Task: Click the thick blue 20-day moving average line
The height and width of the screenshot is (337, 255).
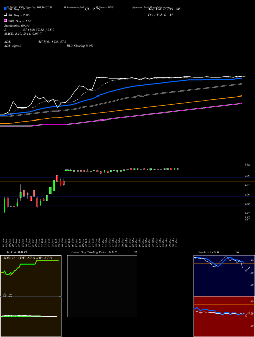Action: point(120,89)
